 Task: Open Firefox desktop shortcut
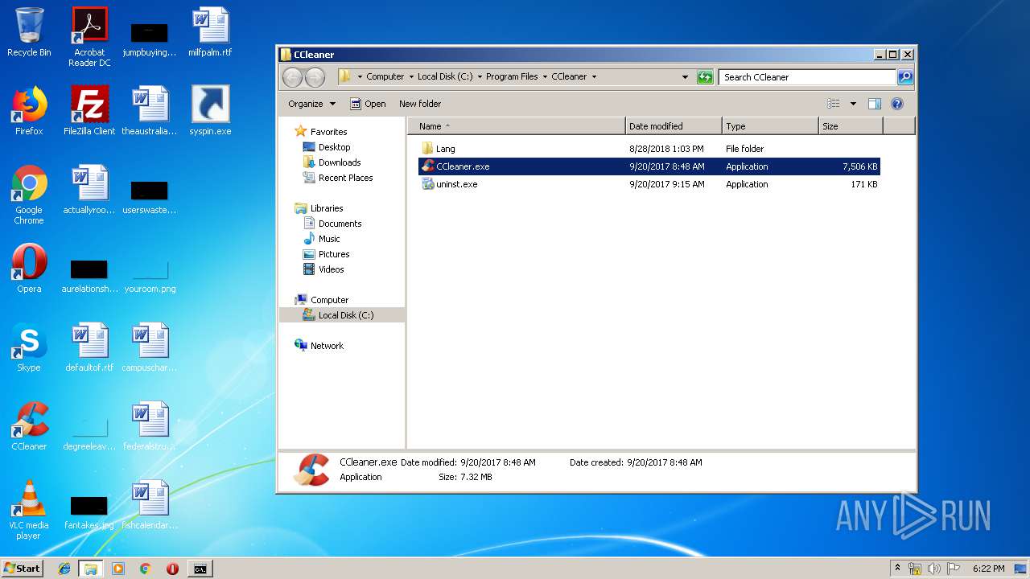point(29,110)
